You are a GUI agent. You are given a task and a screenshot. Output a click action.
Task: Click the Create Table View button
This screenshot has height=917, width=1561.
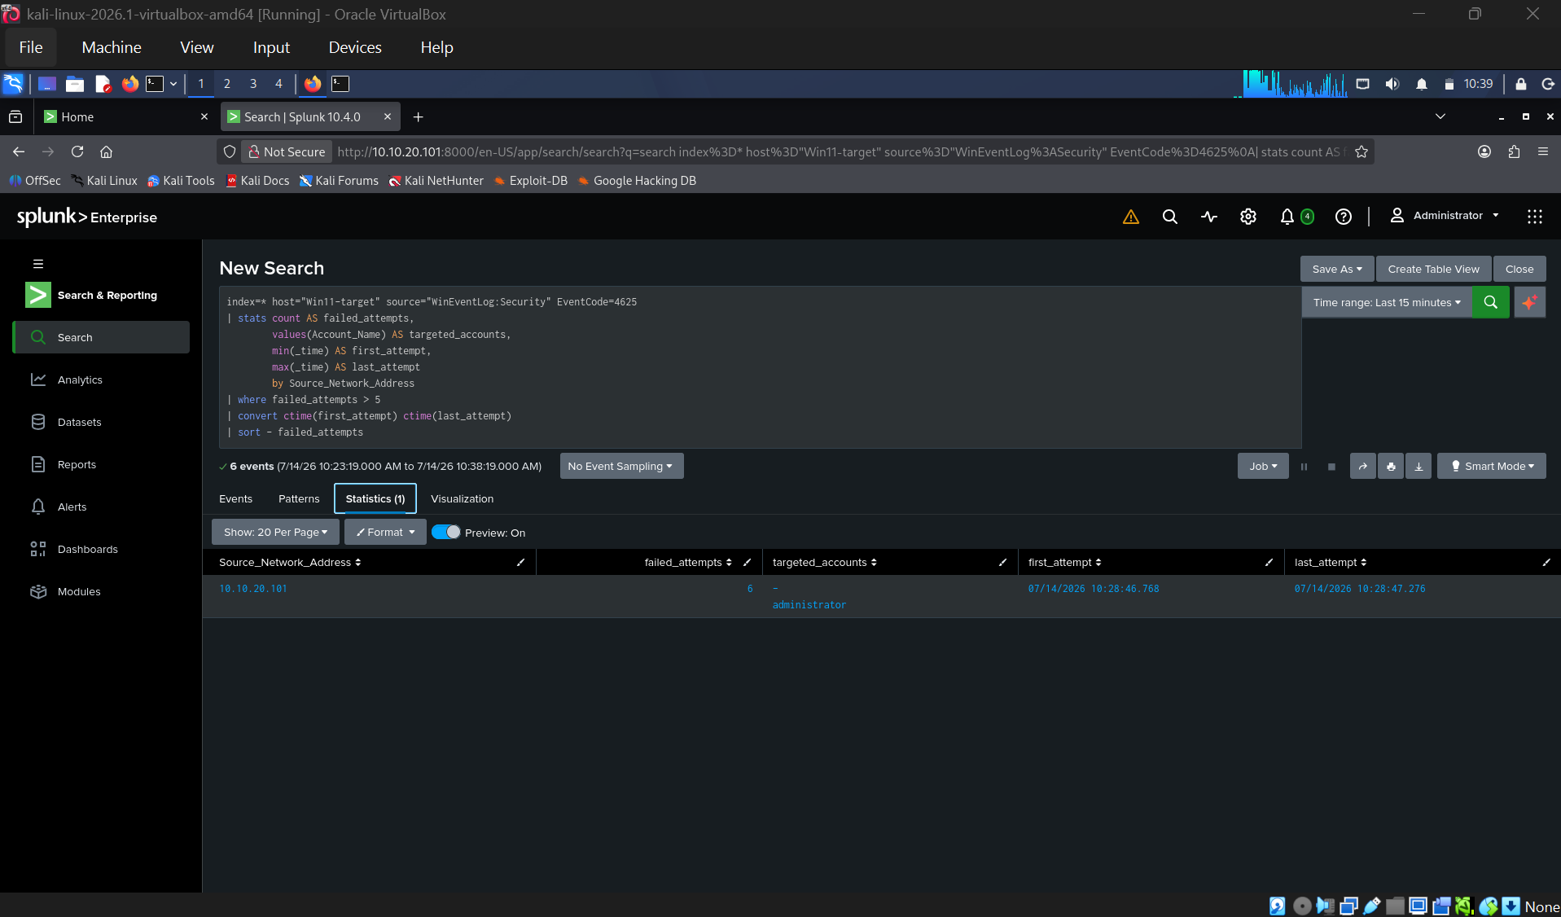(x=1433, y=269)
